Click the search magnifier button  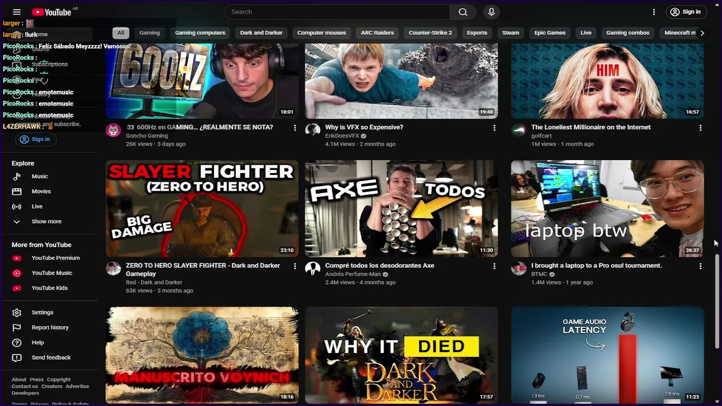tap(463, 12)
